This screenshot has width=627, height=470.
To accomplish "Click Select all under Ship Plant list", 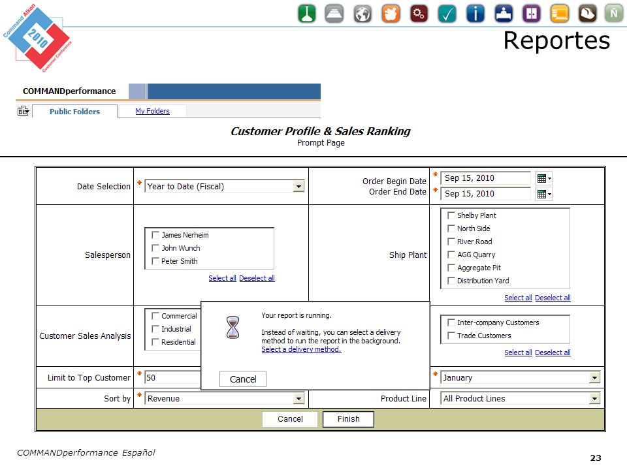I will tap(518, 298).
